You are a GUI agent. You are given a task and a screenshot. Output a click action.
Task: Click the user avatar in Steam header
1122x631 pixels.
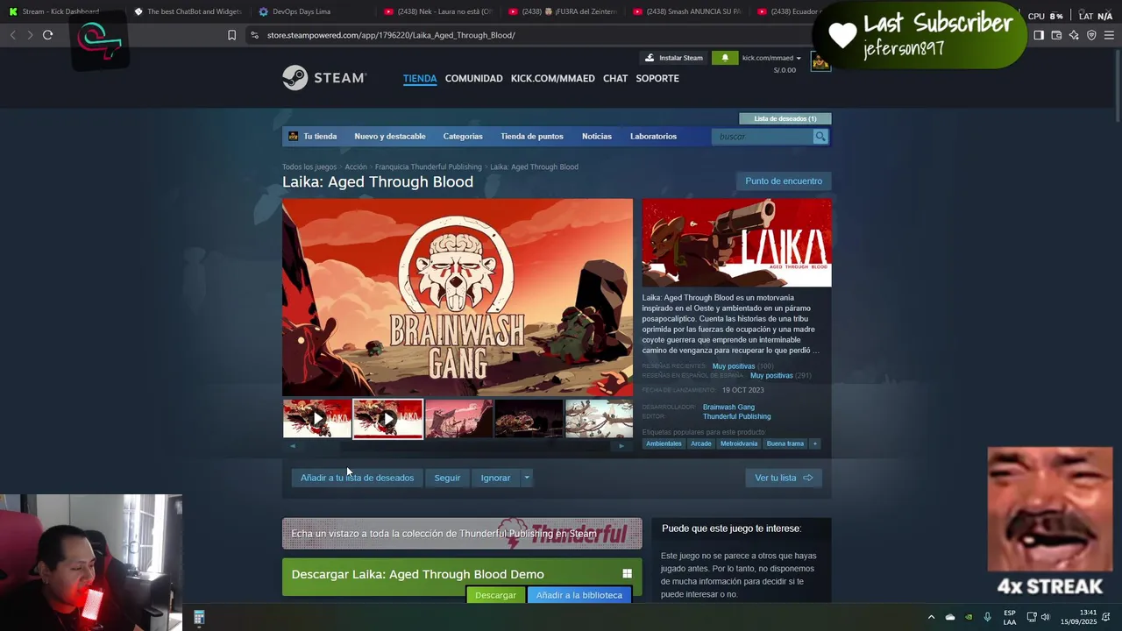[820, 61]
